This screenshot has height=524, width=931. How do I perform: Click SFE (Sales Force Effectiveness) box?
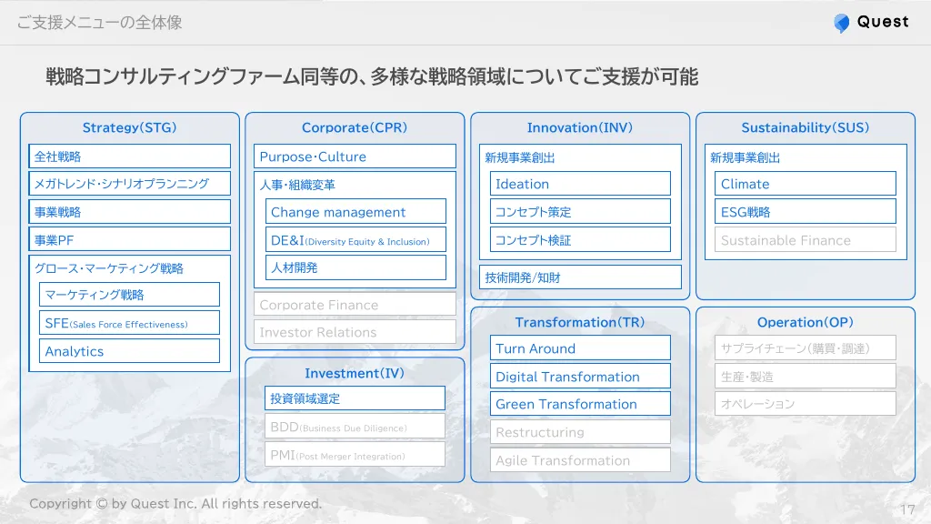[129, 323]
